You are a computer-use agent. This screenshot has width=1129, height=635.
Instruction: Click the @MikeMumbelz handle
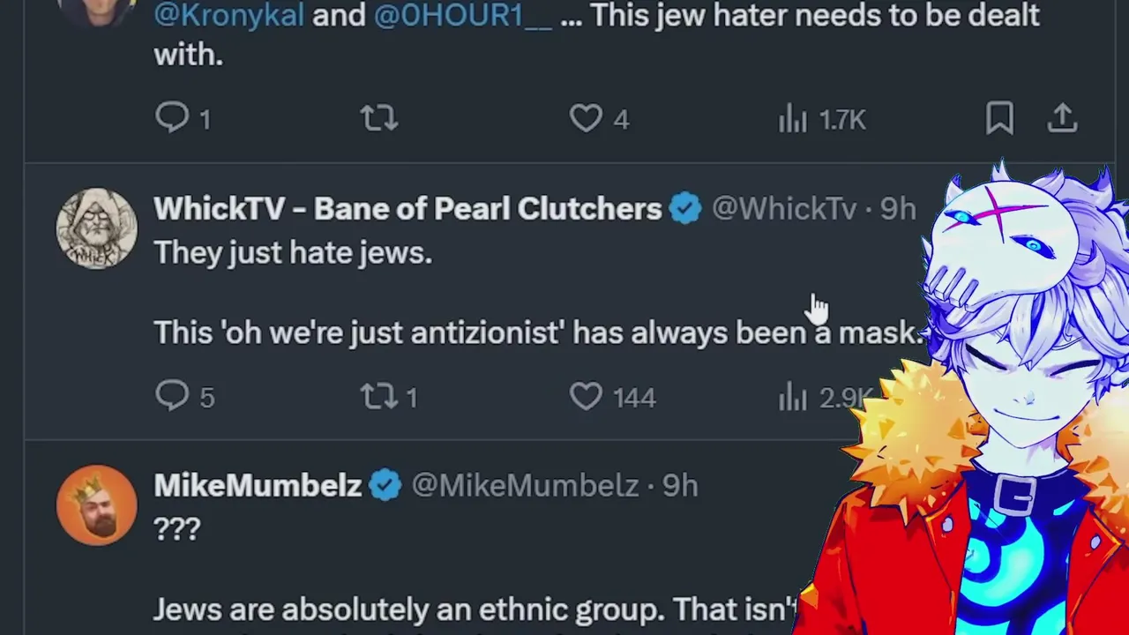pyautogui.click(x=525, y=486)
